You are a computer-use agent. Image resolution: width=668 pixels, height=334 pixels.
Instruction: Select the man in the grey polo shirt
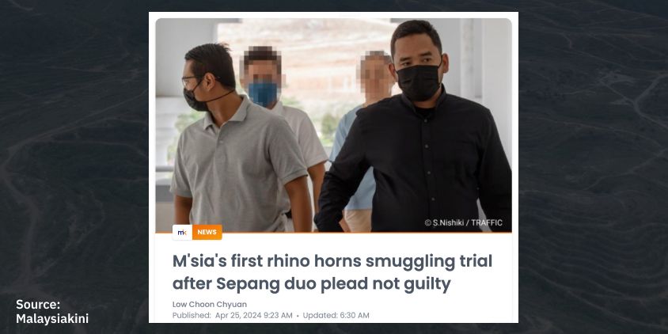click(237, 141)
